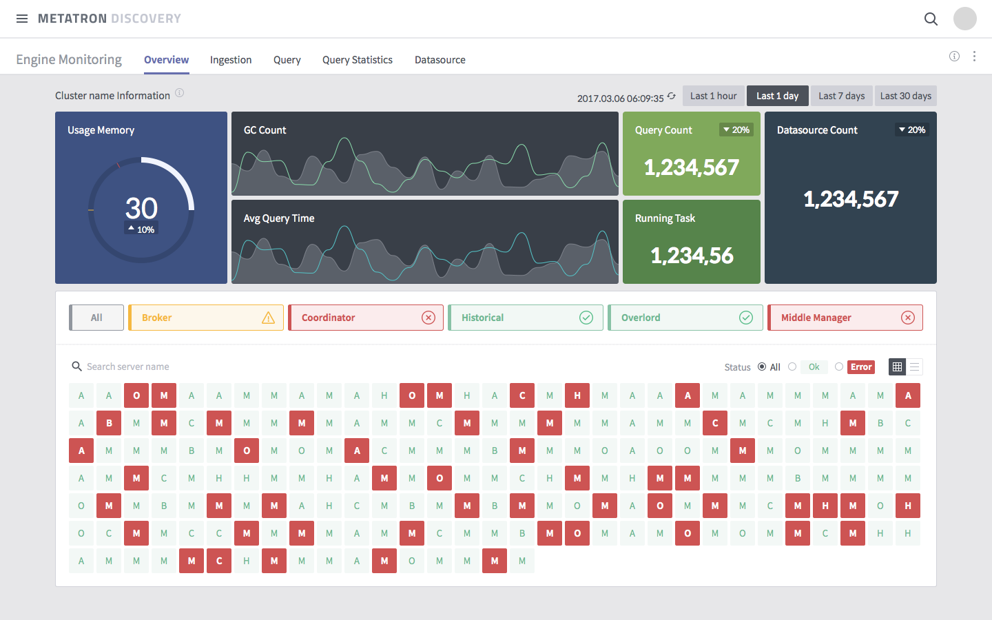Click the 20% badge on Datasource Count
The width and height of the screenshot is (992, 620).
pos(912,130)
